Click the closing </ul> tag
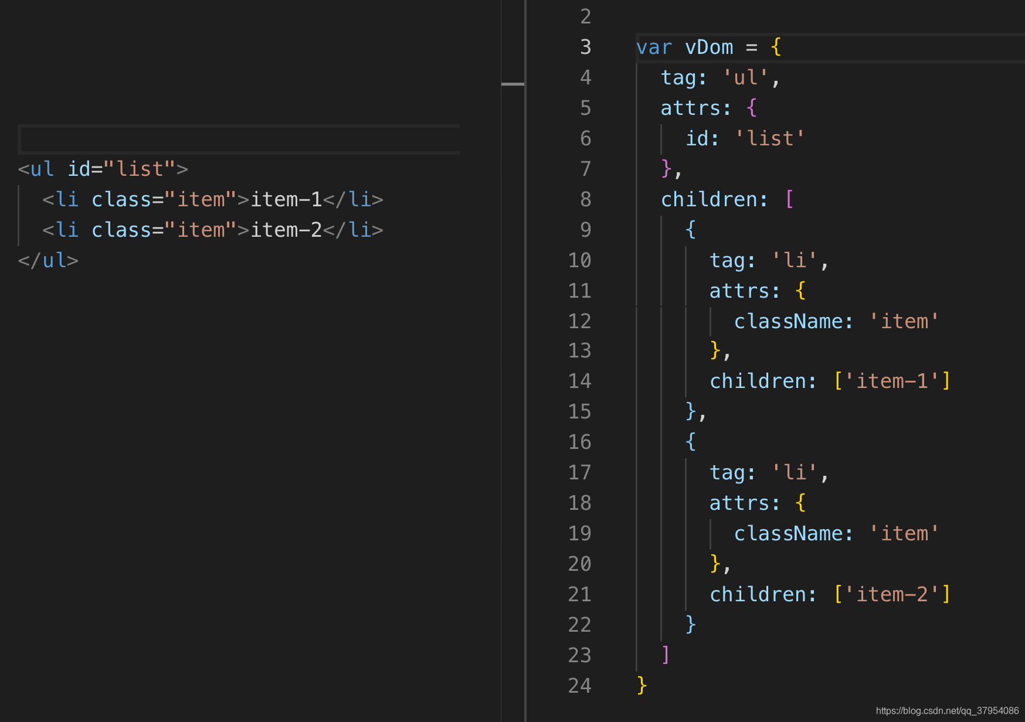Viewport: 1025px width, 722px height. pos(48,260)
